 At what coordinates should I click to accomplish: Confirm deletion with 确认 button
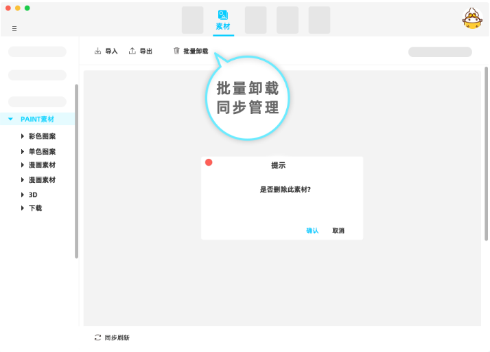tap(312, 230)
